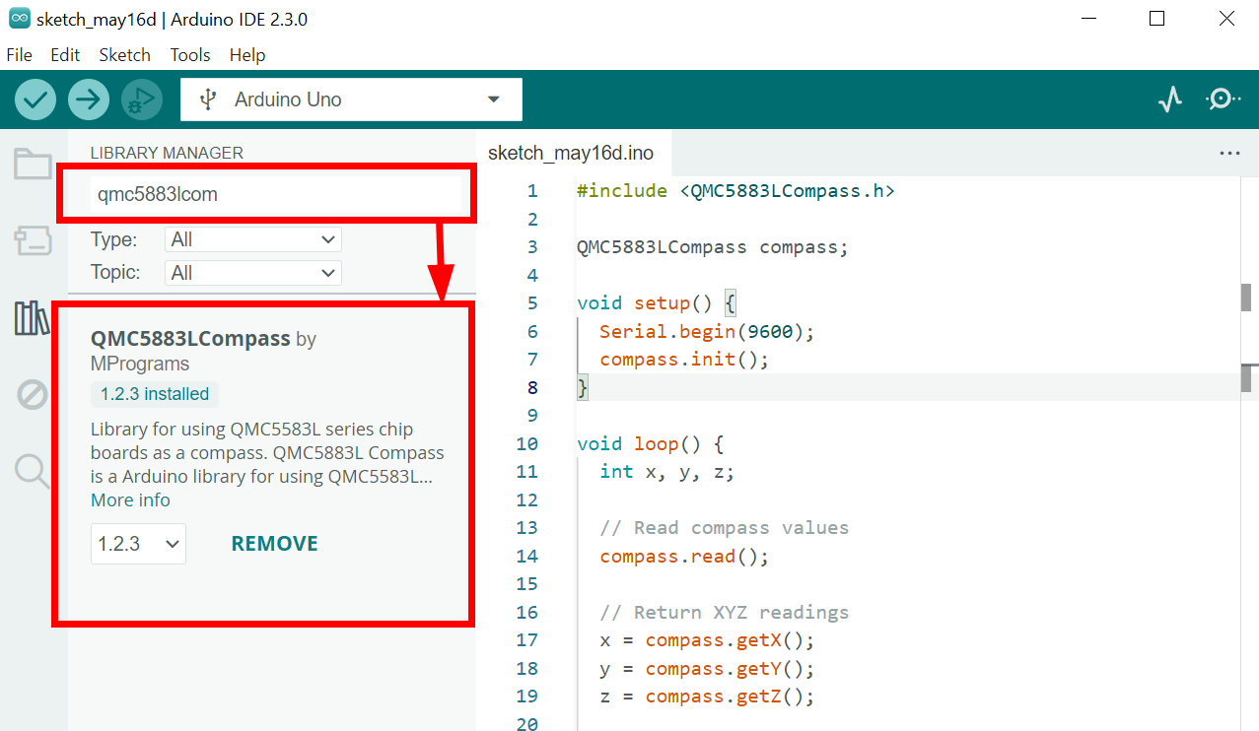Click line number 8 in the gutter

532,388
